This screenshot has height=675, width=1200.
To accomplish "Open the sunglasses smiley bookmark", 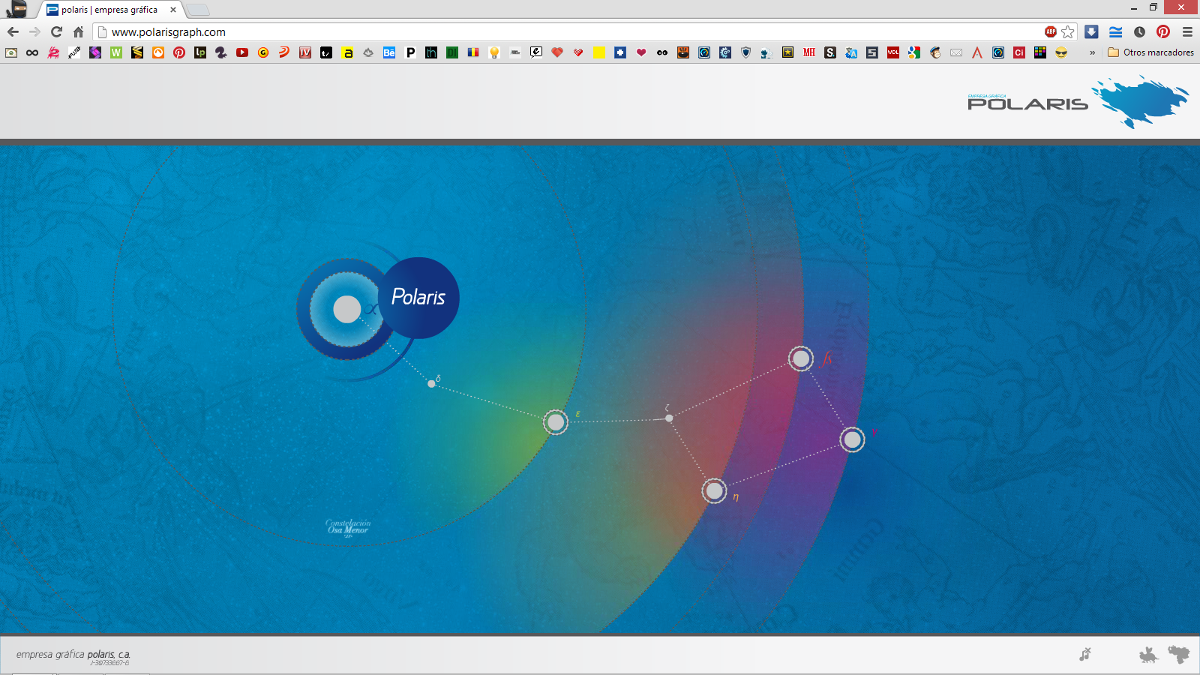I will pyautogui.click(x=1061, y=52).
